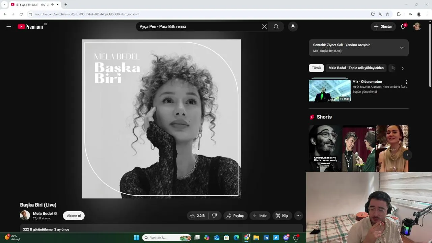Open the TRT Short thumbnail

coord(358,149)
